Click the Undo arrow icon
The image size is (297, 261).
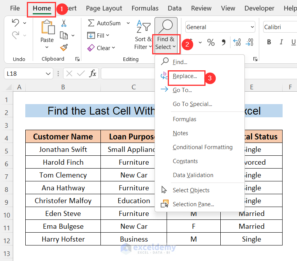(16, 23)
